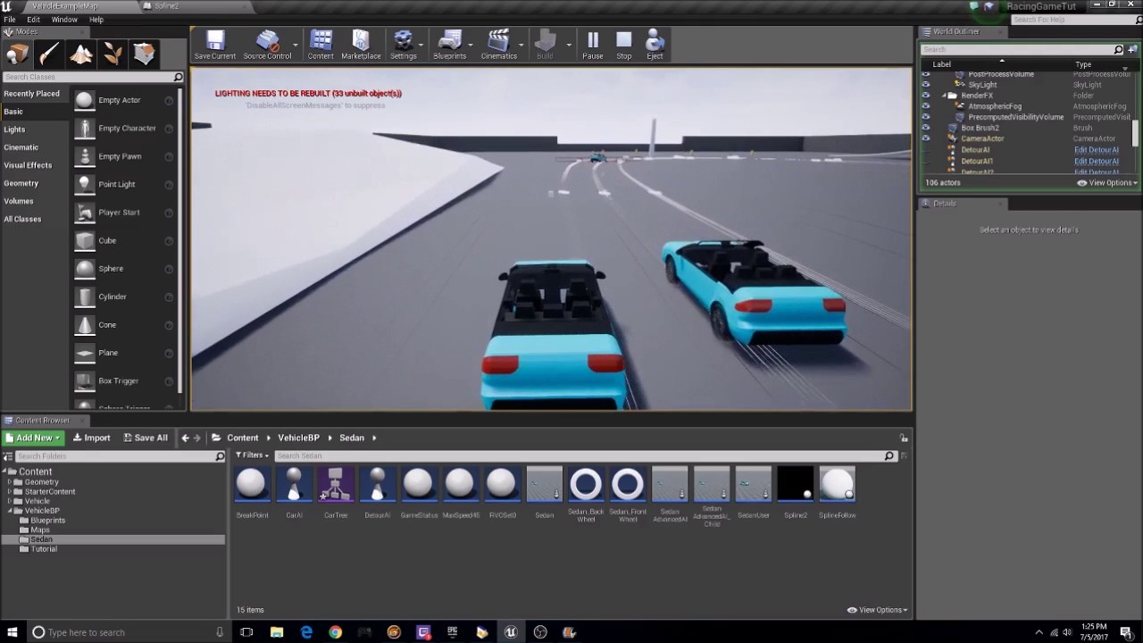
Task: Click the VehicleBP breadcrumb
Action: [298, 438]
